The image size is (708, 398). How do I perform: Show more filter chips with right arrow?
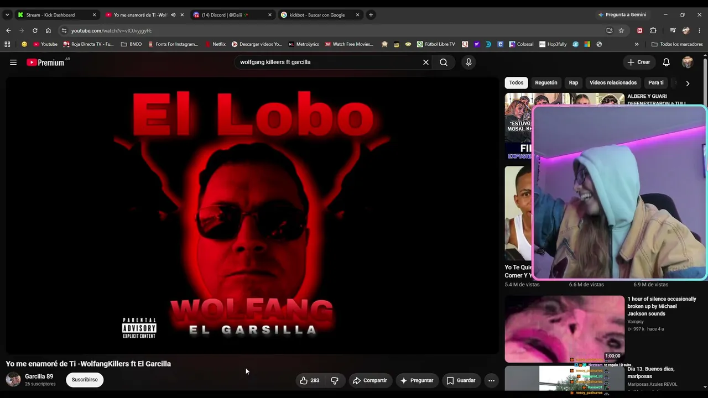[x=688, y=83]
